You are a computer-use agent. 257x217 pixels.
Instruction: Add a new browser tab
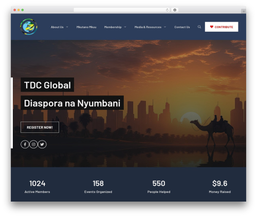point(244,11)
